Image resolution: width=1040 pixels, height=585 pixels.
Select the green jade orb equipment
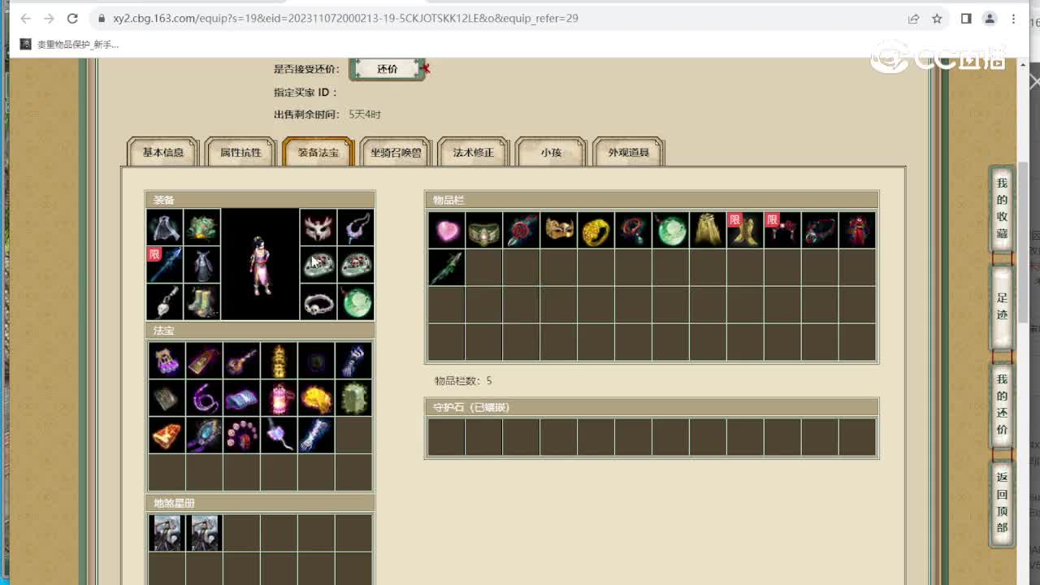(x=355, y=302)
